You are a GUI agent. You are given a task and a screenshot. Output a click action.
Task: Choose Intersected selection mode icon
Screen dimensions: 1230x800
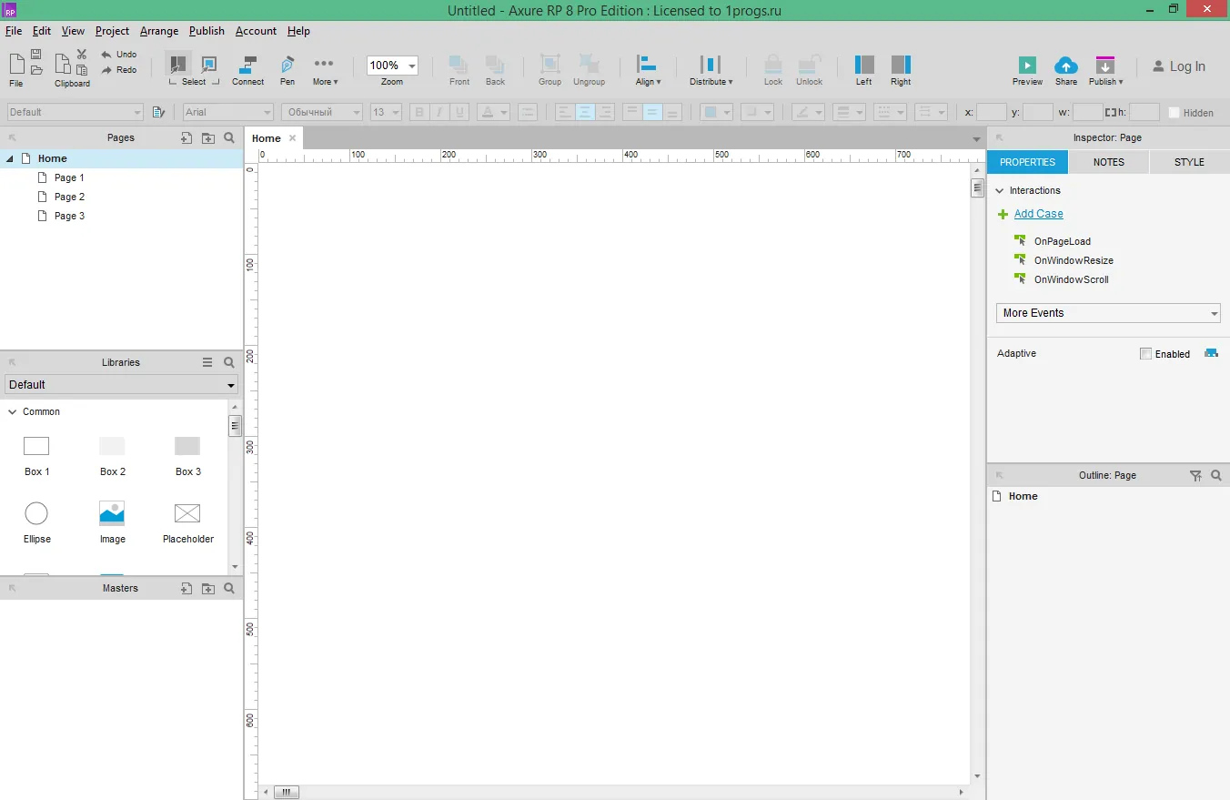[178, 64]
